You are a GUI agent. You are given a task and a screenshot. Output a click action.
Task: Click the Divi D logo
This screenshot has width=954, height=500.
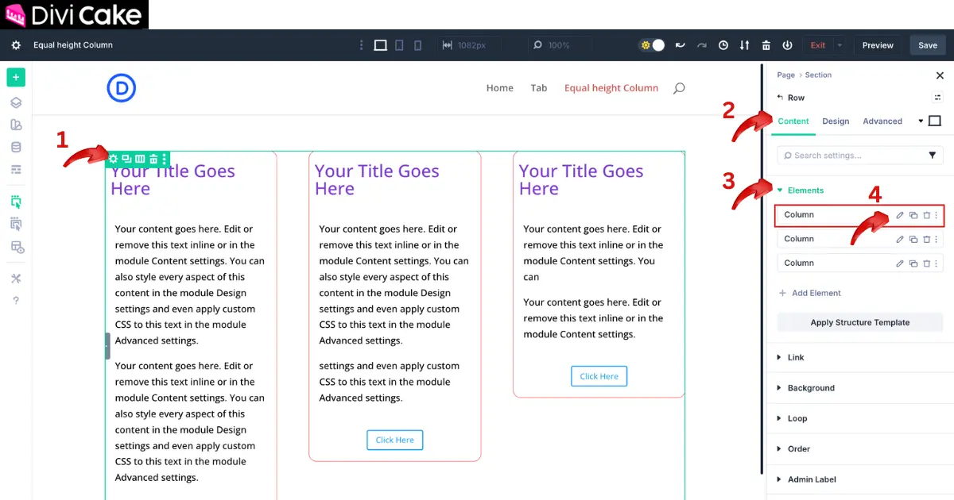pos(122,88)
